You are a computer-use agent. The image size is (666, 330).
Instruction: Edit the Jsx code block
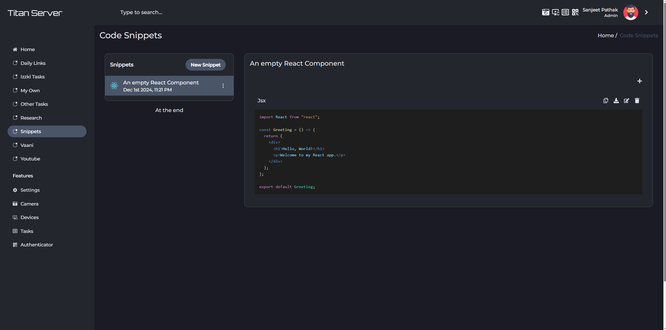point(626,101)
